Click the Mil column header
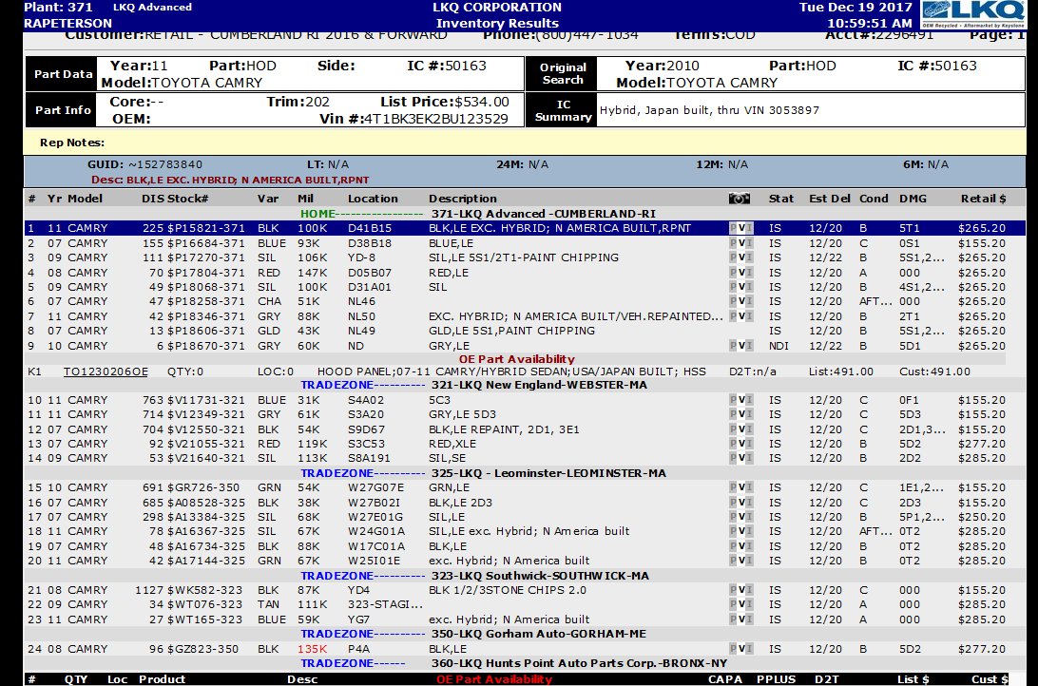Image resolution: width=1038 pixels, height=686 pixels. point(306,199)
